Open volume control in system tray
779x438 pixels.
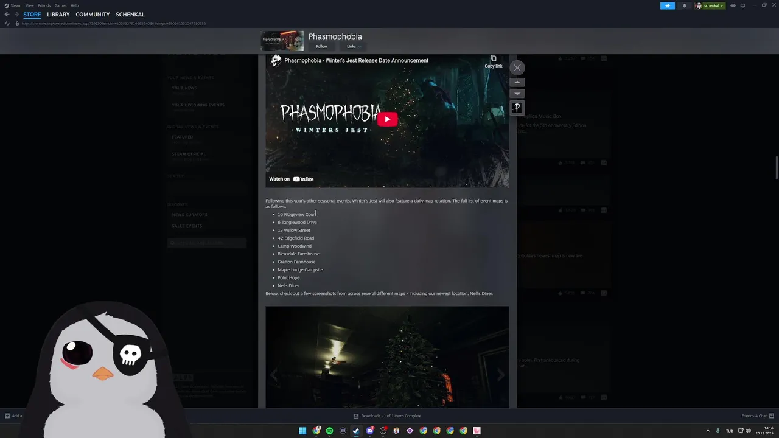(748, 431)
